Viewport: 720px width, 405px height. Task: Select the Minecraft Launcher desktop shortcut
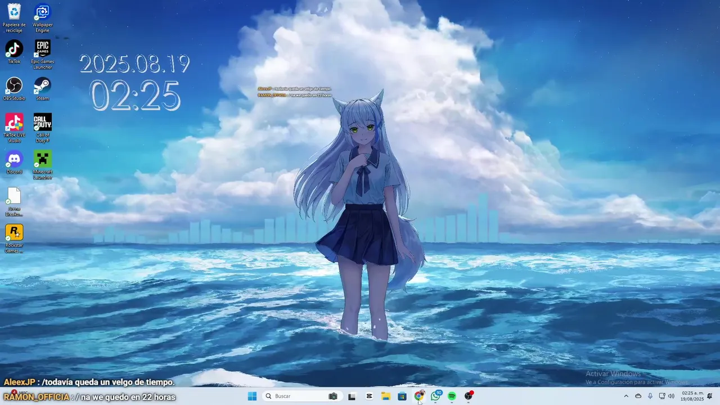click(43, 165)
